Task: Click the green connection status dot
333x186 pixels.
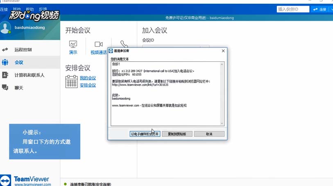Action: click(x=66, y=184)
